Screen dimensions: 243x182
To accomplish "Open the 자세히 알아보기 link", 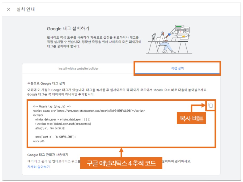I will pos(39,167).
